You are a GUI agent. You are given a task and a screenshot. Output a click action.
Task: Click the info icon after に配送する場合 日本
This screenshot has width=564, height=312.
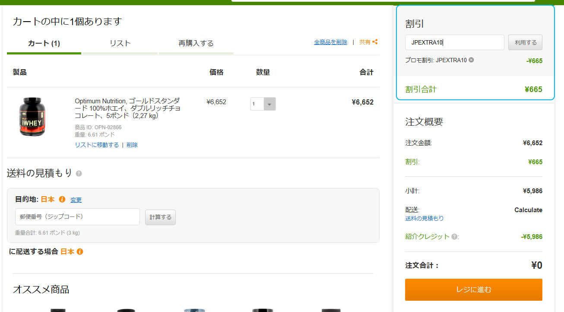[x=80, y=252]
